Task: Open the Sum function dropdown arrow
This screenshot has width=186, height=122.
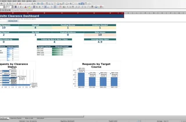Action: 7,10
